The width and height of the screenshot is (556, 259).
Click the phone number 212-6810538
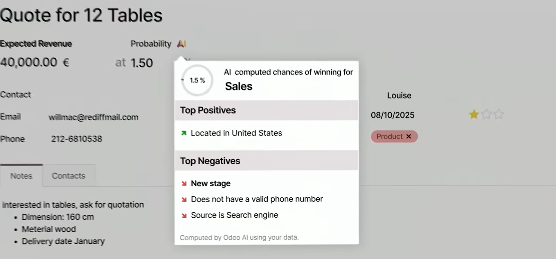pyautogui.click(x=77, y=139)
